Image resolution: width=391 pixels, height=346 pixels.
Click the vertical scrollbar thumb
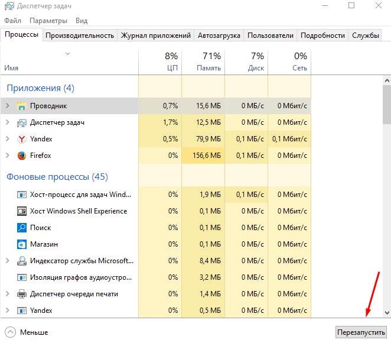[387, 104]
